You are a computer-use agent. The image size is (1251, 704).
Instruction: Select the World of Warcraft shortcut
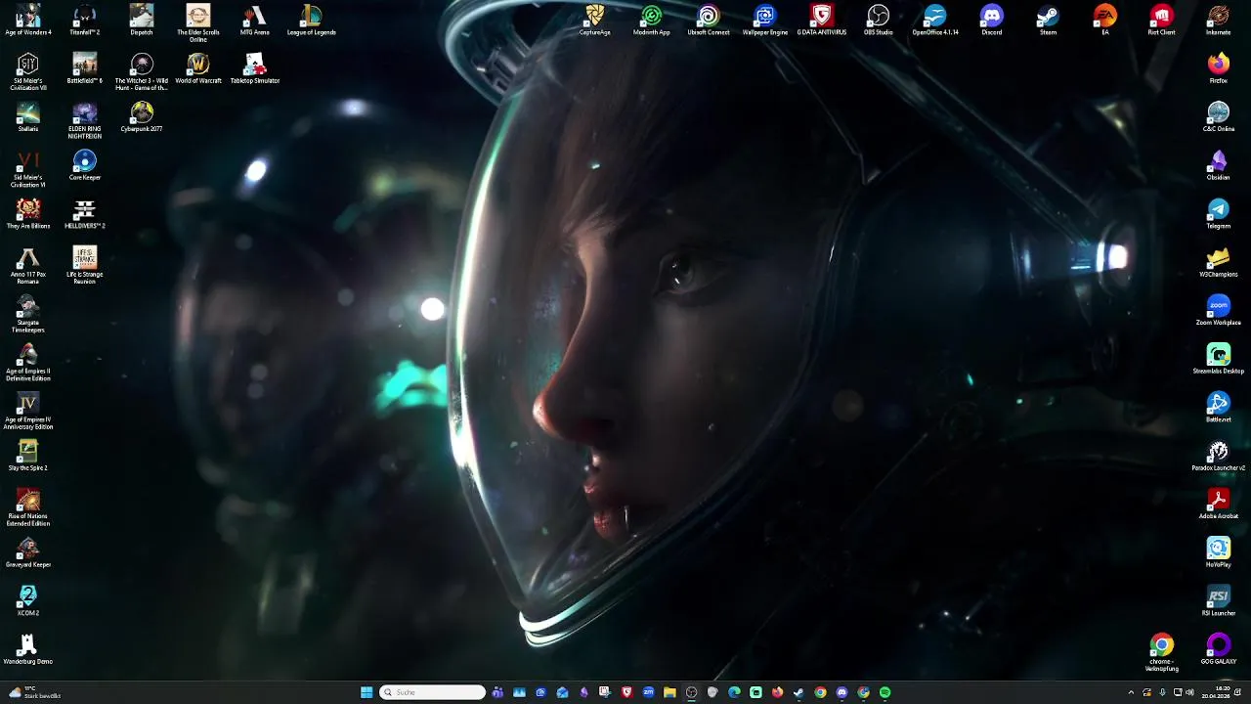point(198,68)
